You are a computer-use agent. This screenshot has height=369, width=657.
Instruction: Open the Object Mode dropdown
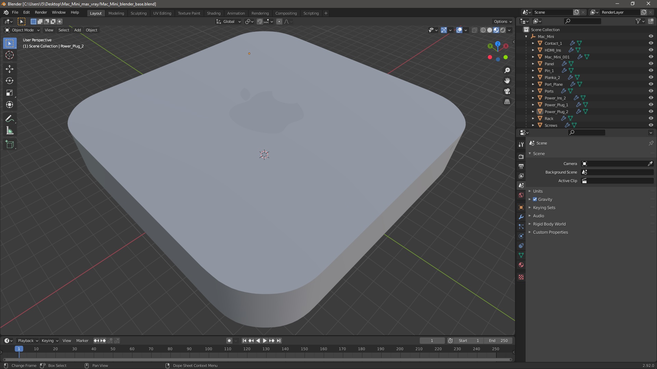click(x=22, y=30)
